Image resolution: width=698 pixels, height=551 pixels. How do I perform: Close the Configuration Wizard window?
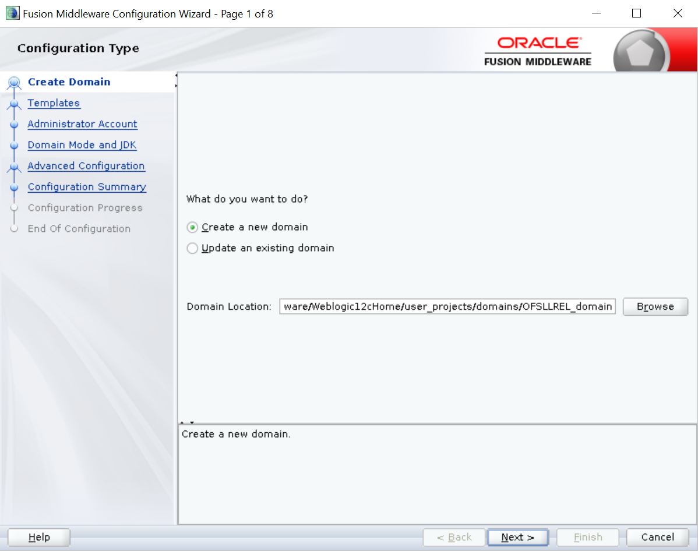678,13
